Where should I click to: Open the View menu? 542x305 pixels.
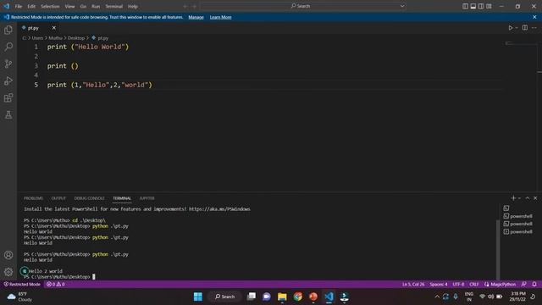click(x=69, y=6)
